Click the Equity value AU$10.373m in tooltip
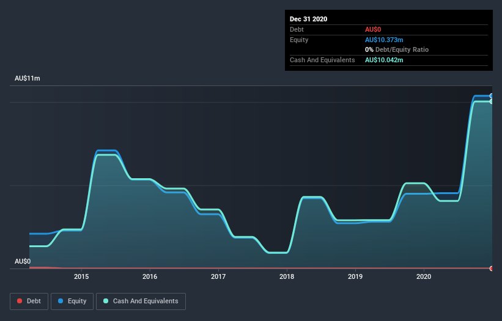Image resolution: width=502 pixels, height=321 pixels. coord(384,40)
